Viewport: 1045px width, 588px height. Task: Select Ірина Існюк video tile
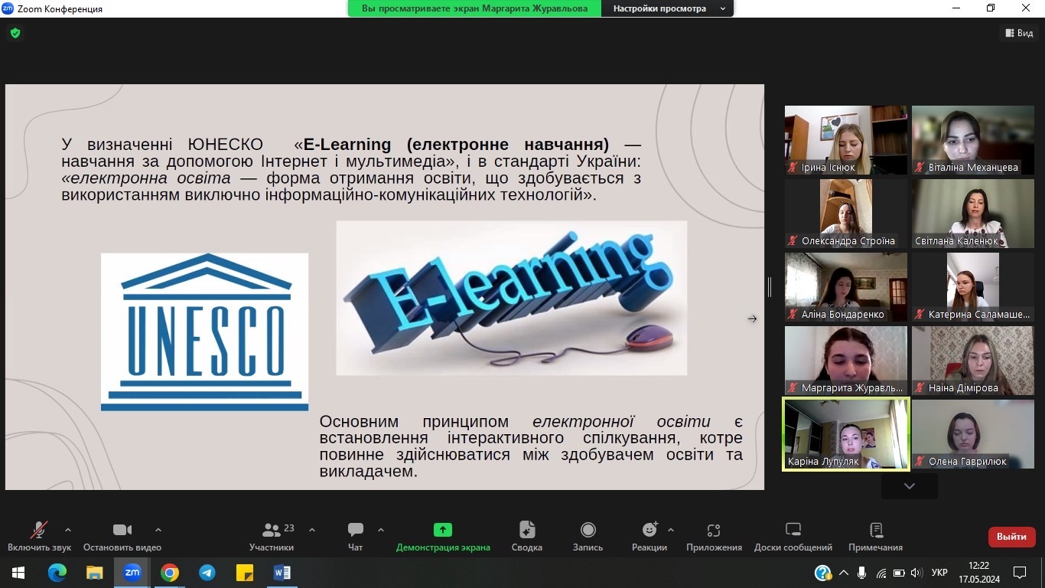[x=846, y=140]
